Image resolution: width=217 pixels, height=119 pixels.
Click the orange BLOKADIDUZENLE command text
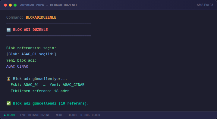(x=41, y=17)
